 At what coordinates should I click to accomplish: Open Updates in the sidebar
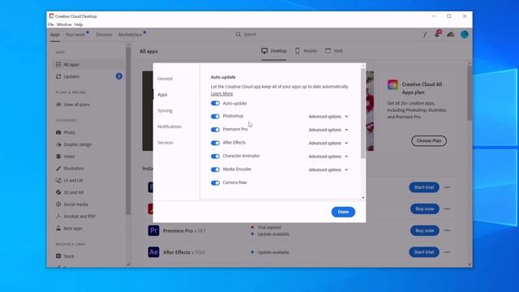click(89, 76)
